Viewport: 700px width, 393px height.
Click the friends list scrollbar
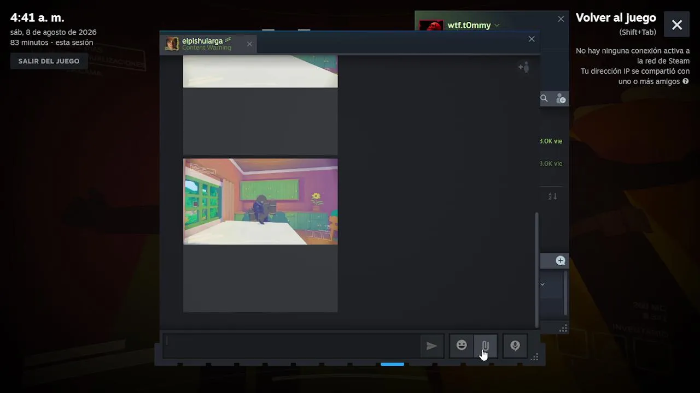tap(565, 293)
